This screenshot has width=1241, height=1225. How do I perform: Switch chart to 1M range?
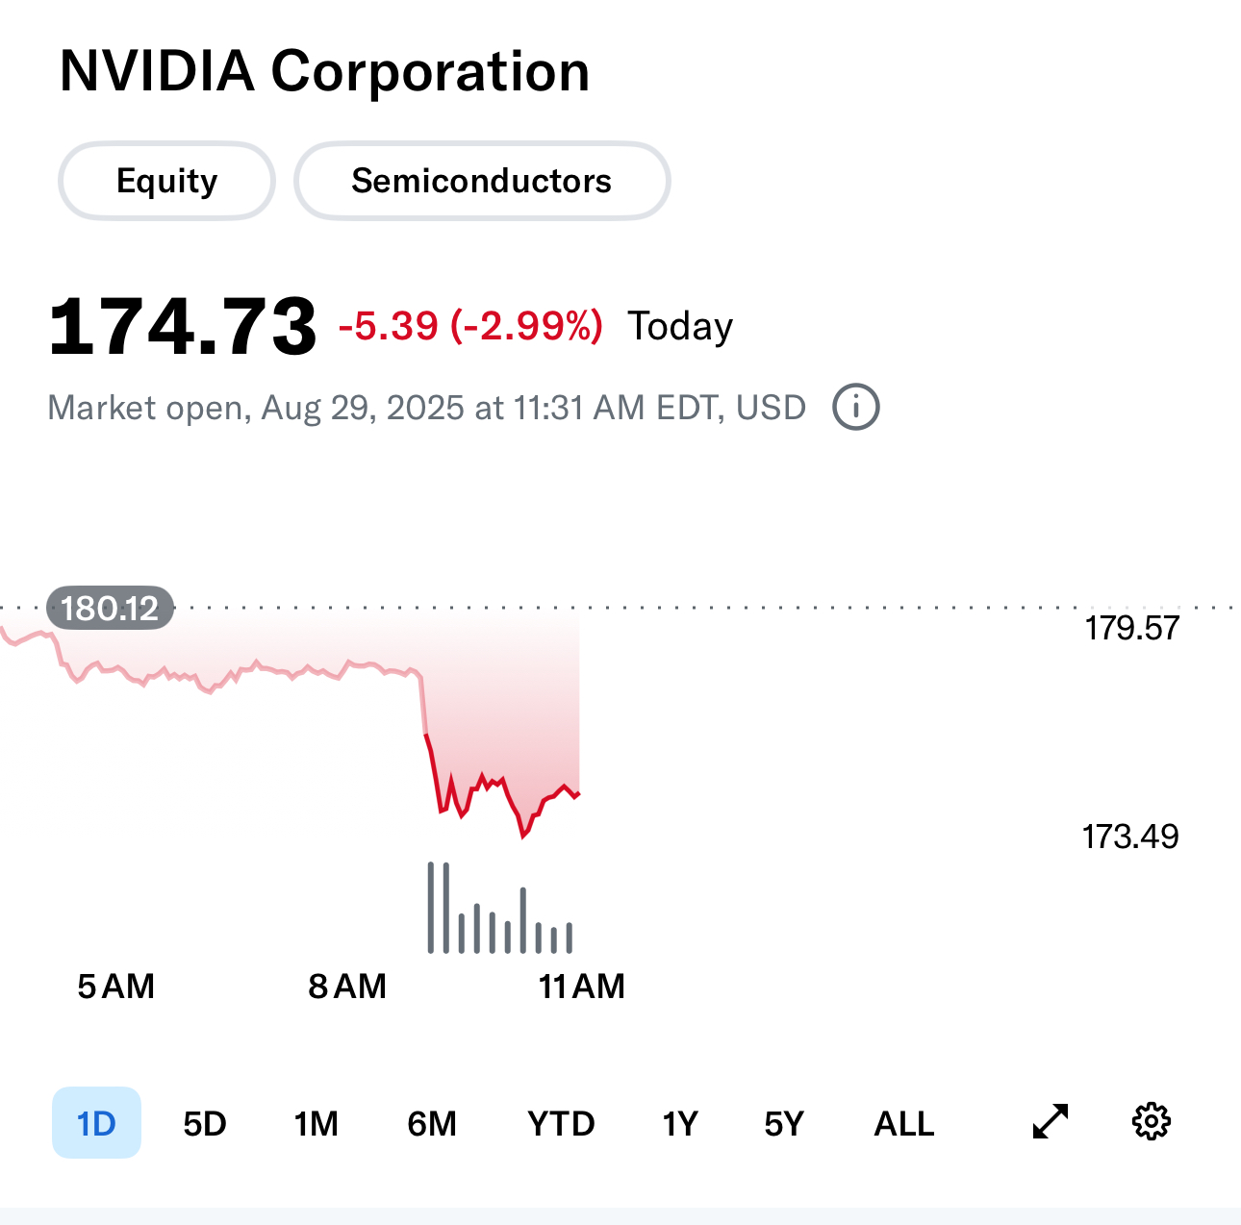(x=316, y=1123)
